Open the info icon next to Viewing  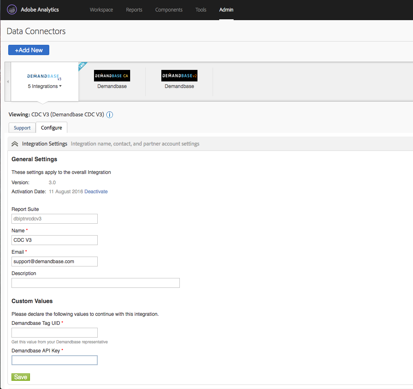click(x=110, y=115)
